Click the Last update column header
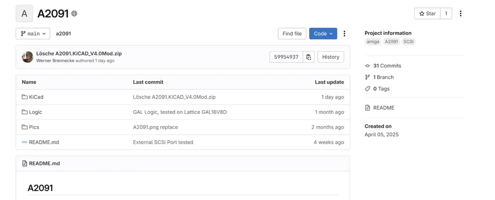 tap(329, 82)
